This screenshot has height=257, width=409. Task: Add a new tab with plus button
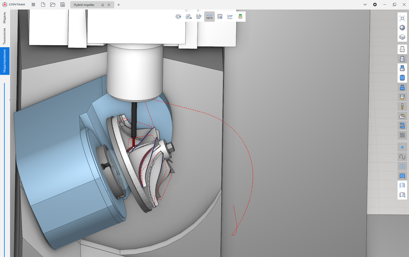pyautogui.click(x=119, y=5)
